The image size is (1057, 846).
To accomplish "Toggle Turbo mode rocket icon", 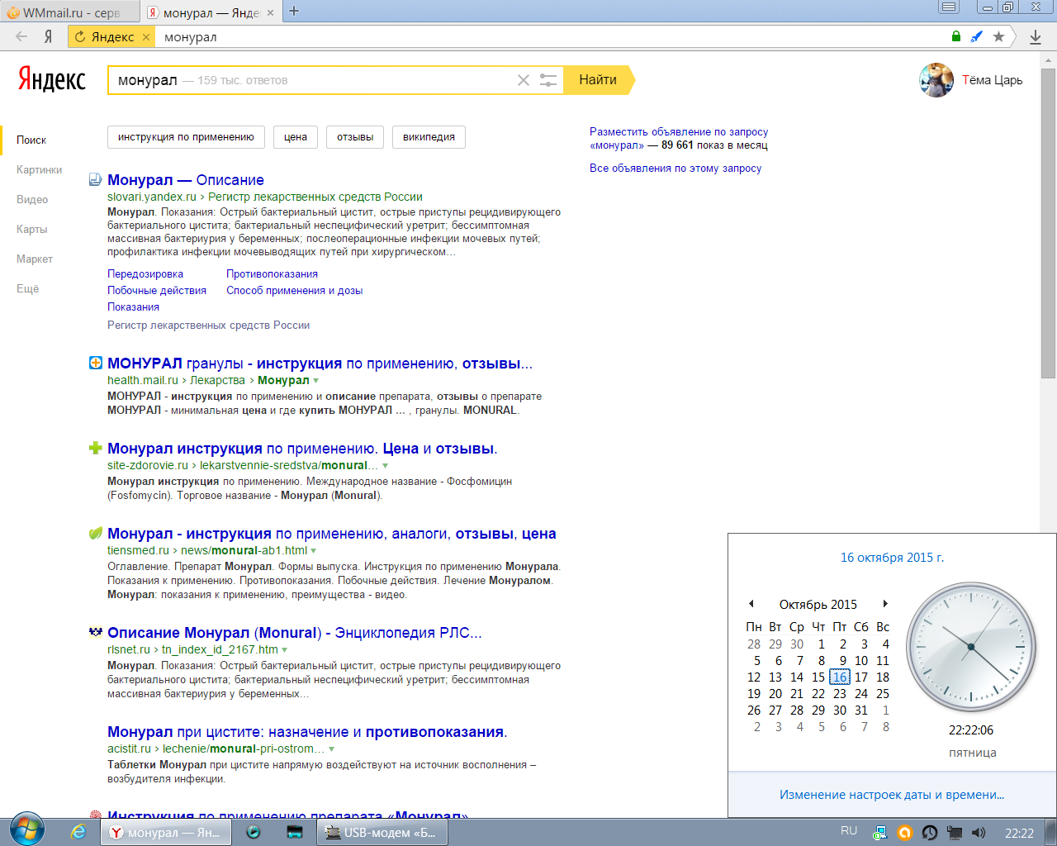I will [x=977, y=36].
